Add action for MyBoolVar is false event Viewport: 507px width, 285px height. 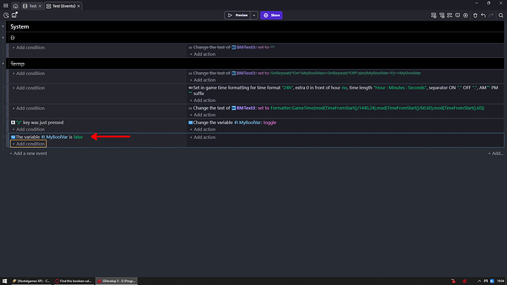click(x=203, y=137)
